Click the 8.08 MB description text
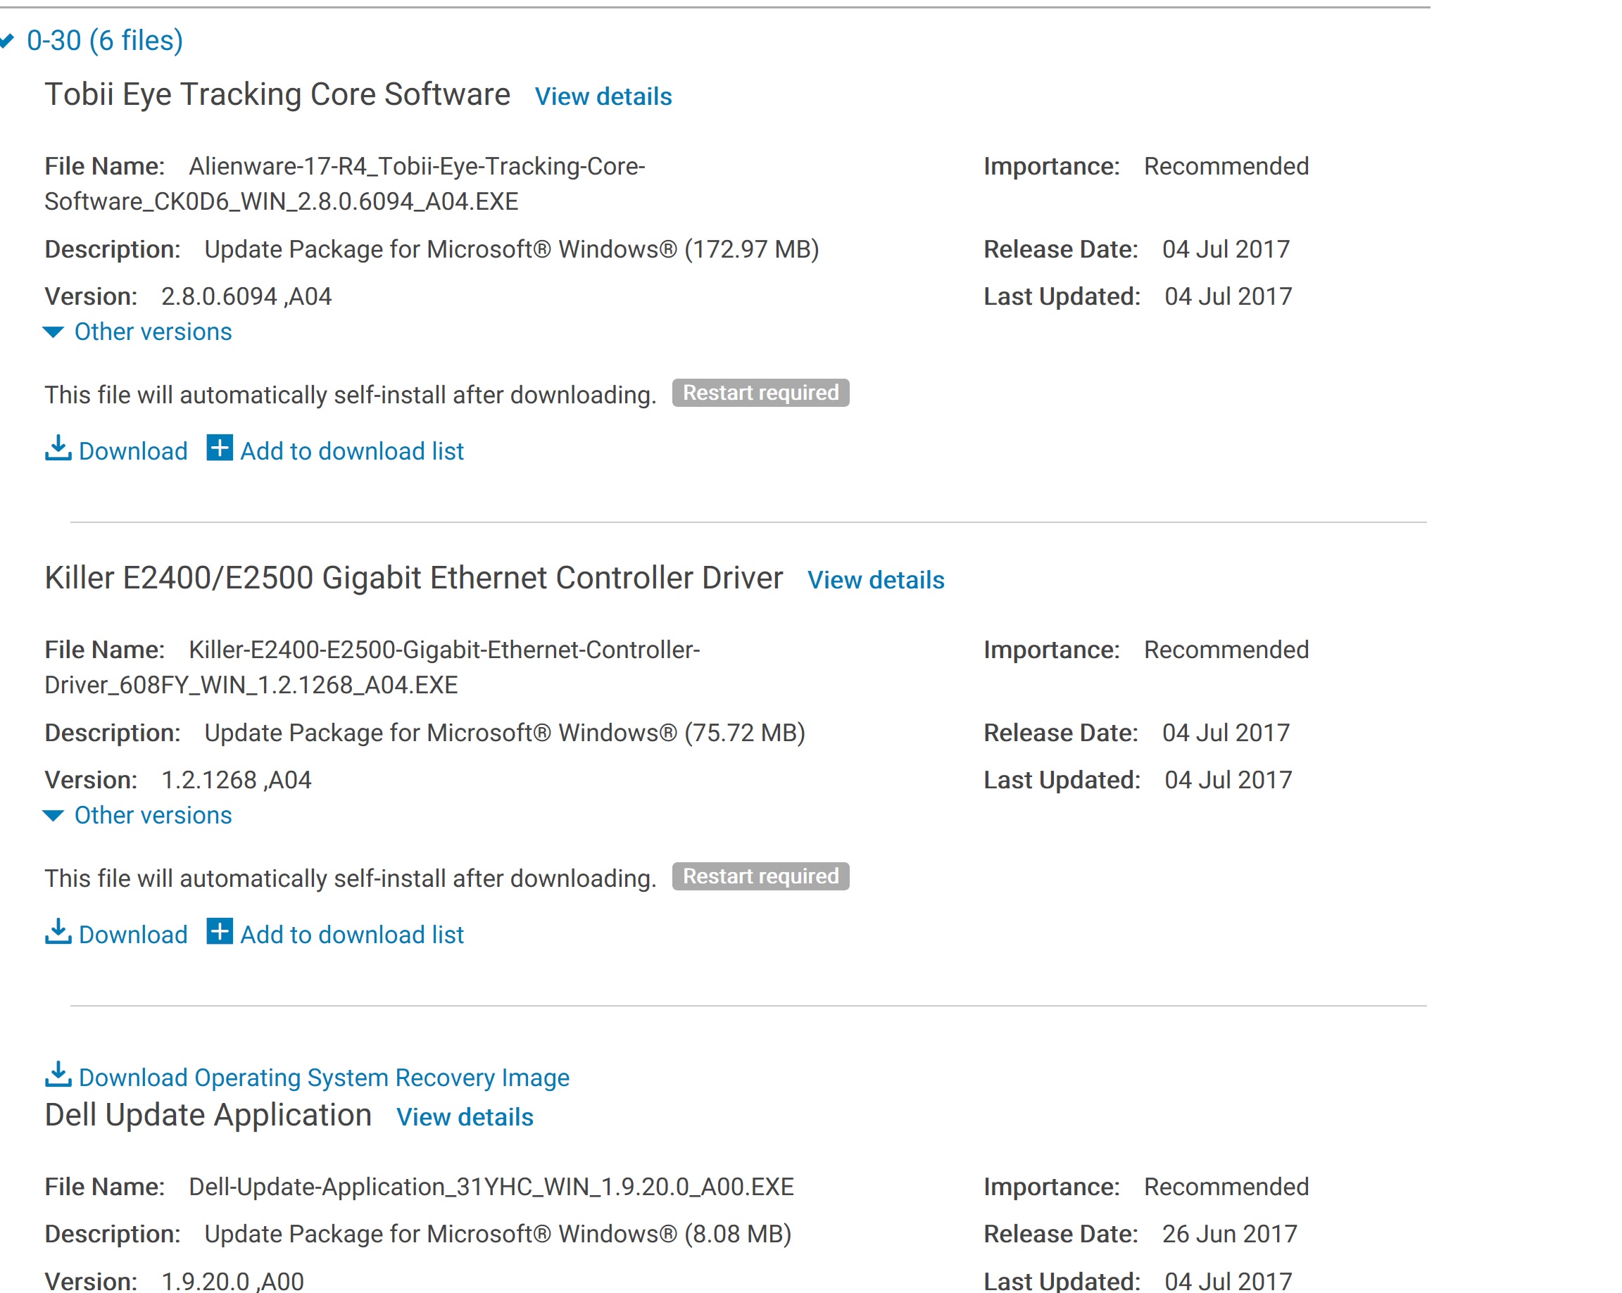1622x1293 pixels. 498,1235
